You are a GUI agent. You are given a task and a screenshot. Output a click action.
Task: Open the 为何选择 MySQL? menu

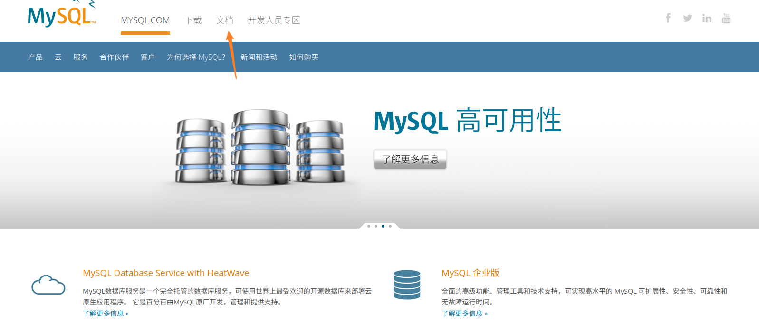(196, 57)
